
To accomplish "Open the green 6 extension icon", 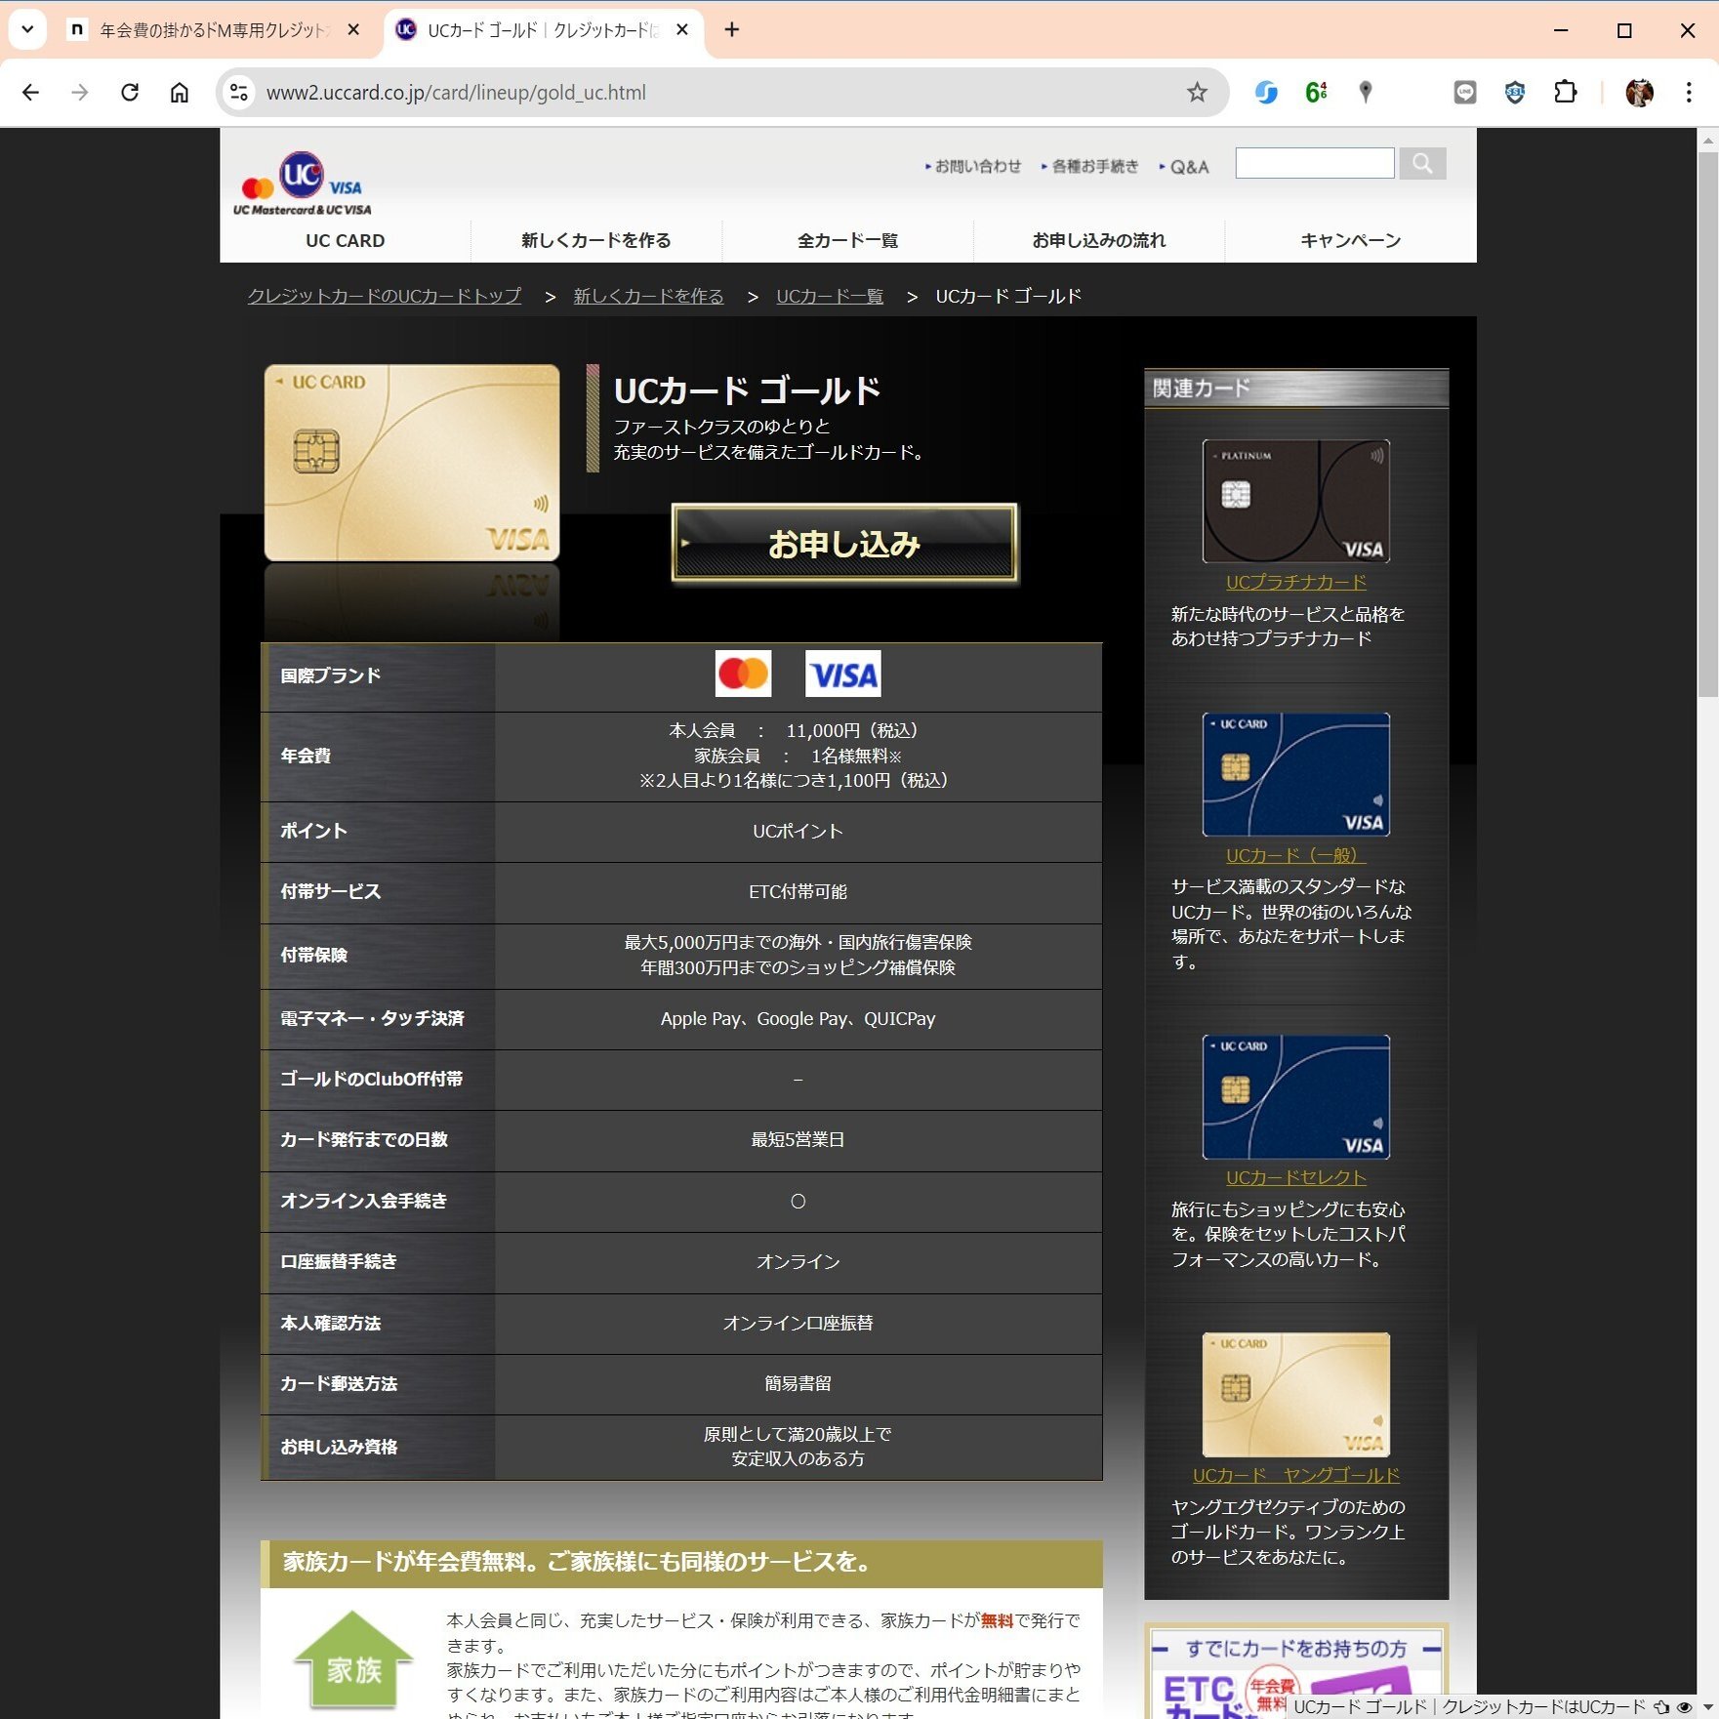I will [x=1316, y=93].
